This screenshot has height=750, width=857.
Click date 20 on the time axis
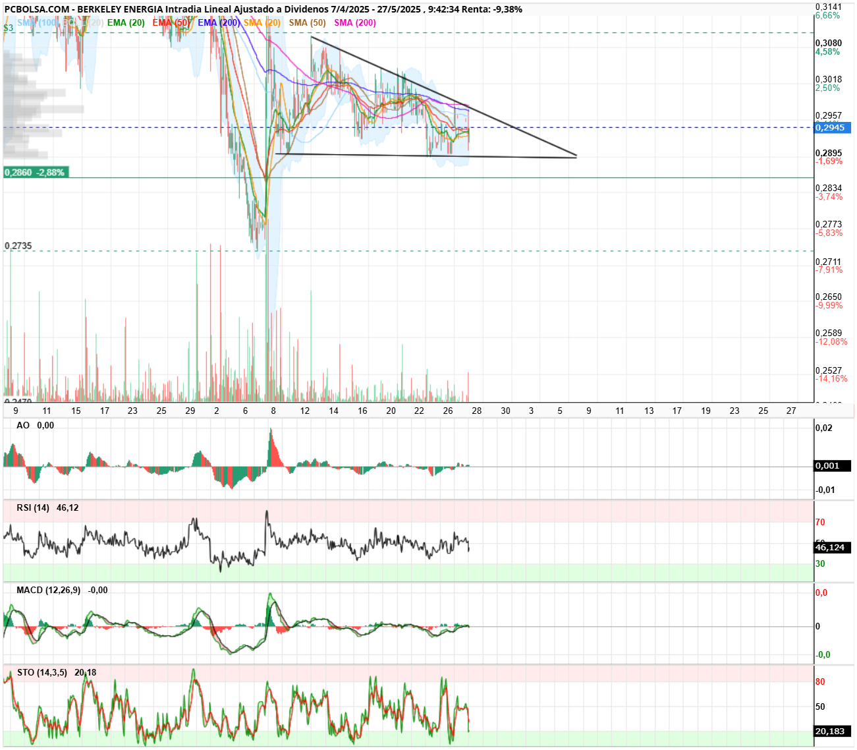pyautogui.click(x=391, y=411)
